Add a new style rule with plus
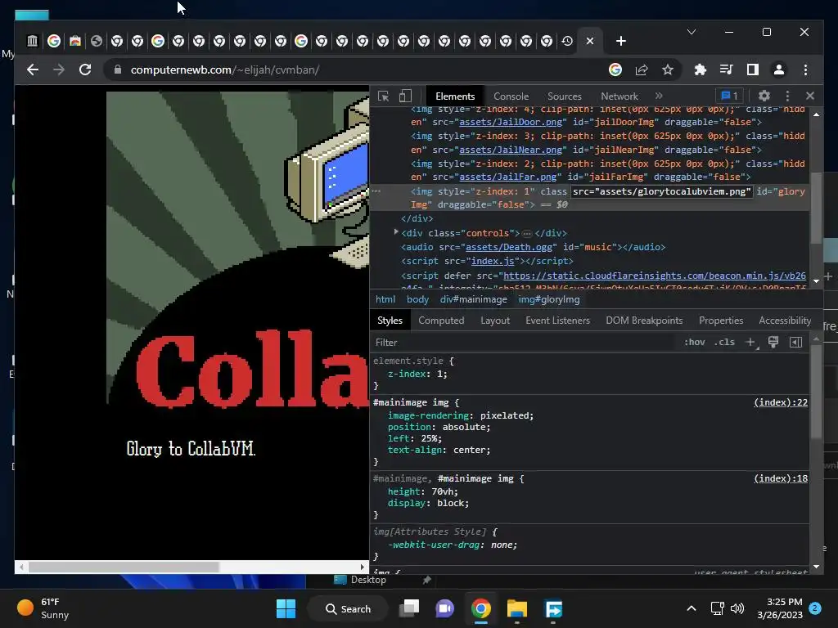This screenshot has height=628, width=838. click(751, 343)
